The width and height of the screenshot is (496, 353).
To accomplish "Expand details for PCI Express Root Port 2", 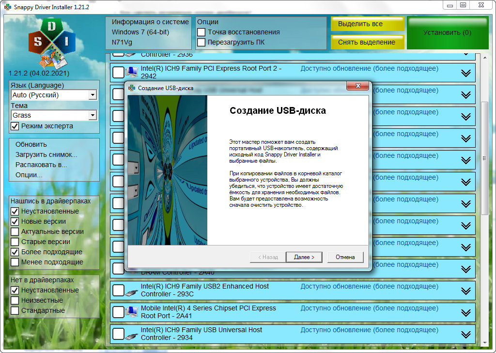I will click(x=465, y=73).
